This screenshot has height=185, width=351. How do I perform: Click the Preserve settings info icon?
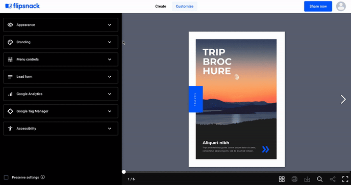click(x=43, y=177)
